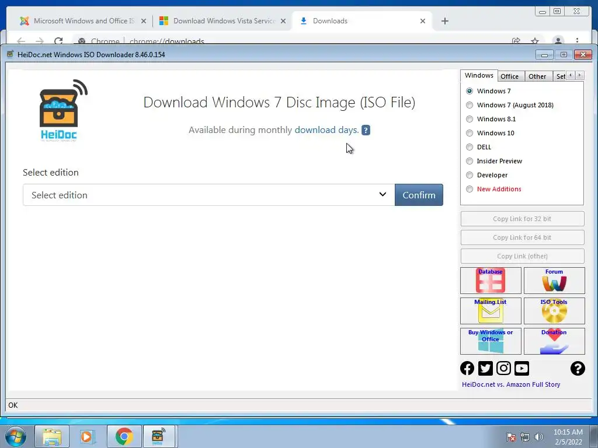Image resolution: width=598 pixels, height=448 pixels.
Task: Select the Developer radio button
Action: (470, 175)
